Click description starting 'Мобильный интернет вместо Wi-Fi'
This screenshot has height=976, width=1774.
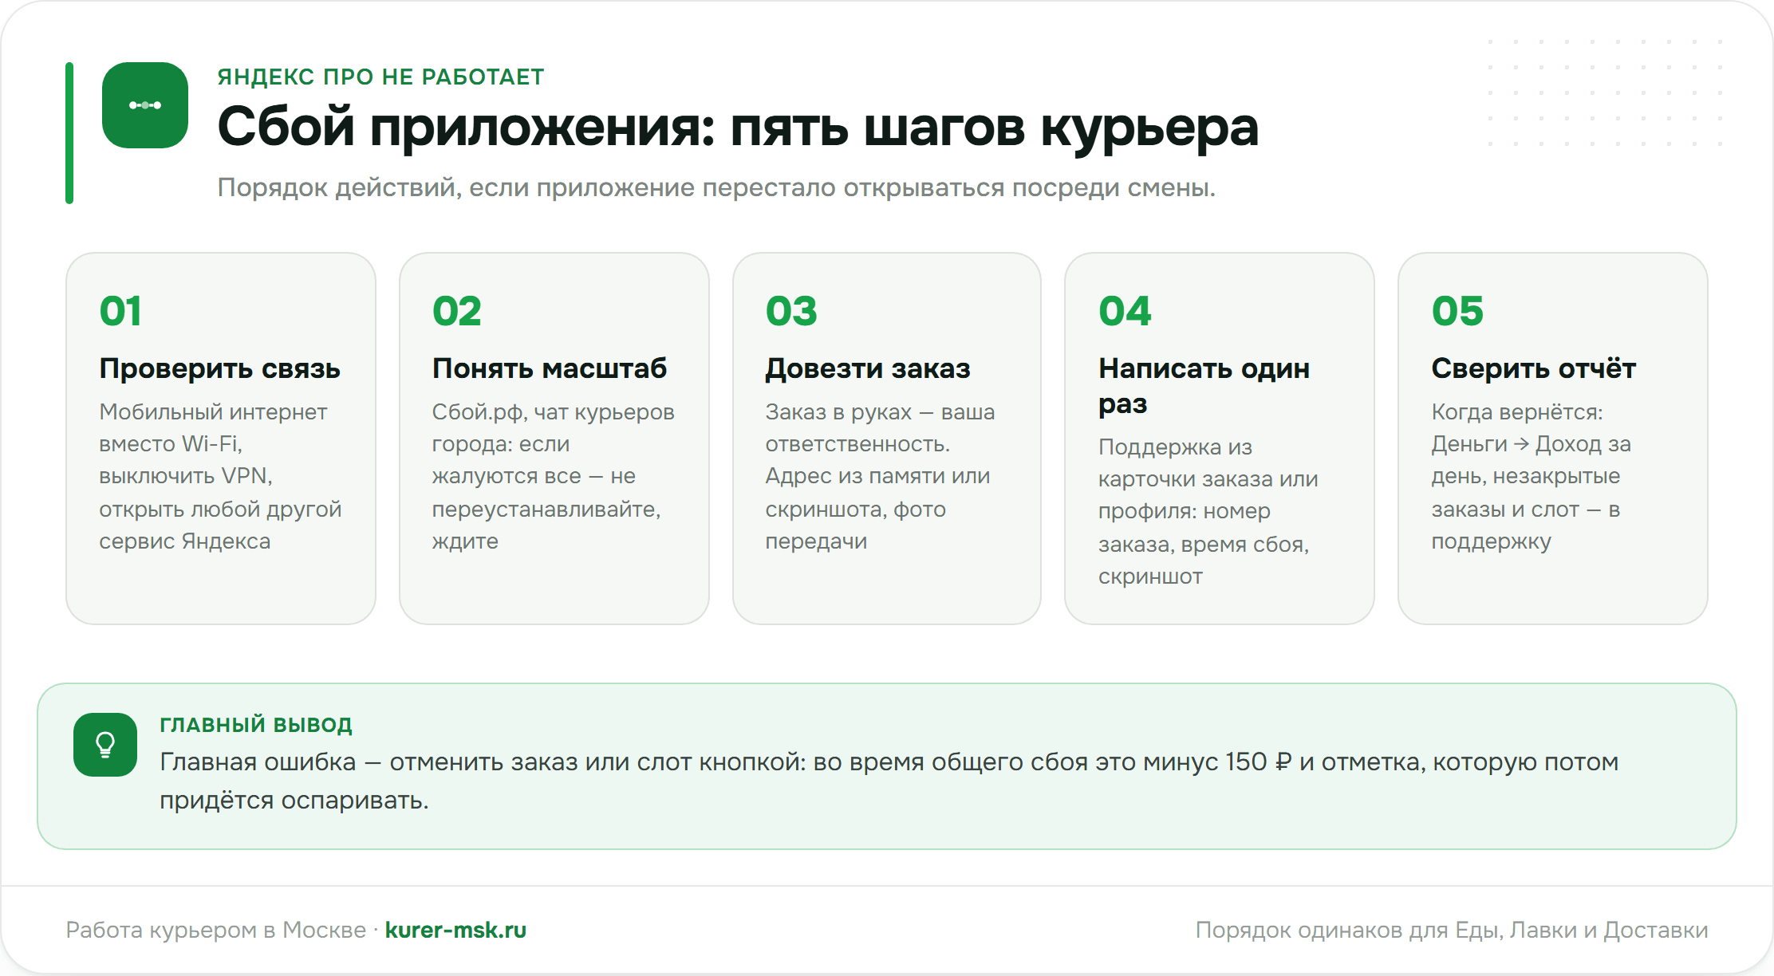220,477
